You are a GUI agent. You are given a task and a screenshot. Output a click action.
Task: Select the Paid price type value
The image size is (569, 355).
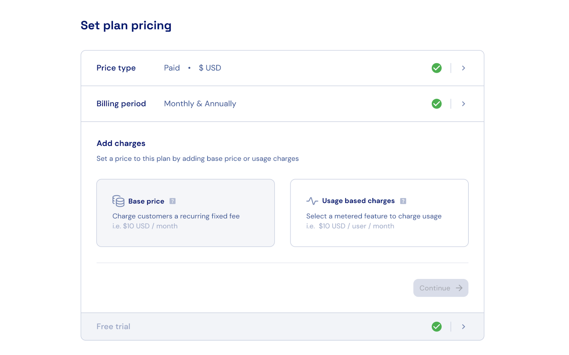coord(172,68)
